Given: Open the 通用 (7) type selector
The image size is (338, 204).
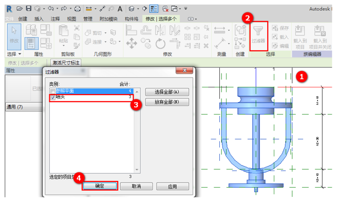Looking at the screenshot, I should (24, 107).
